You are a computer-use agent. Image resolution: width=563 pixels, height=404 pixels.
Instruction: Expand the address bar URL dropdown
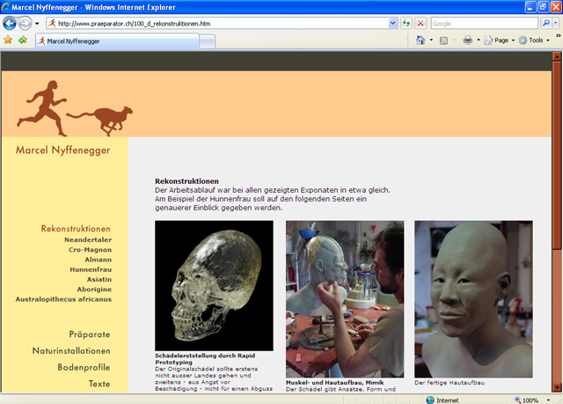pos(393,24)
